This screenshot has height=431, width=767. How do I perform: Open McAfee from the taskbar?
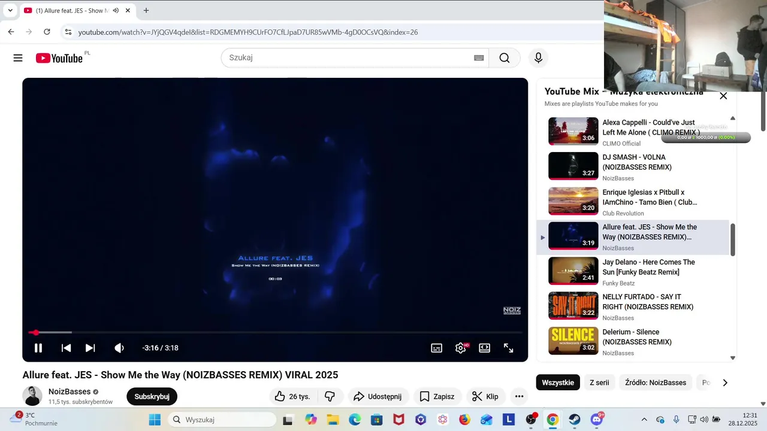398,420
